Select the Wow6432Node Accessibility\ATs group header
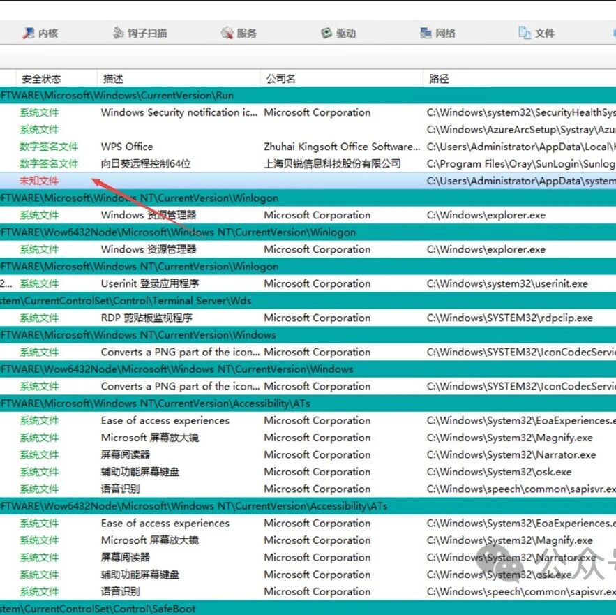The image size is (616, 615). pyautogui.click(x=308, y=506)
